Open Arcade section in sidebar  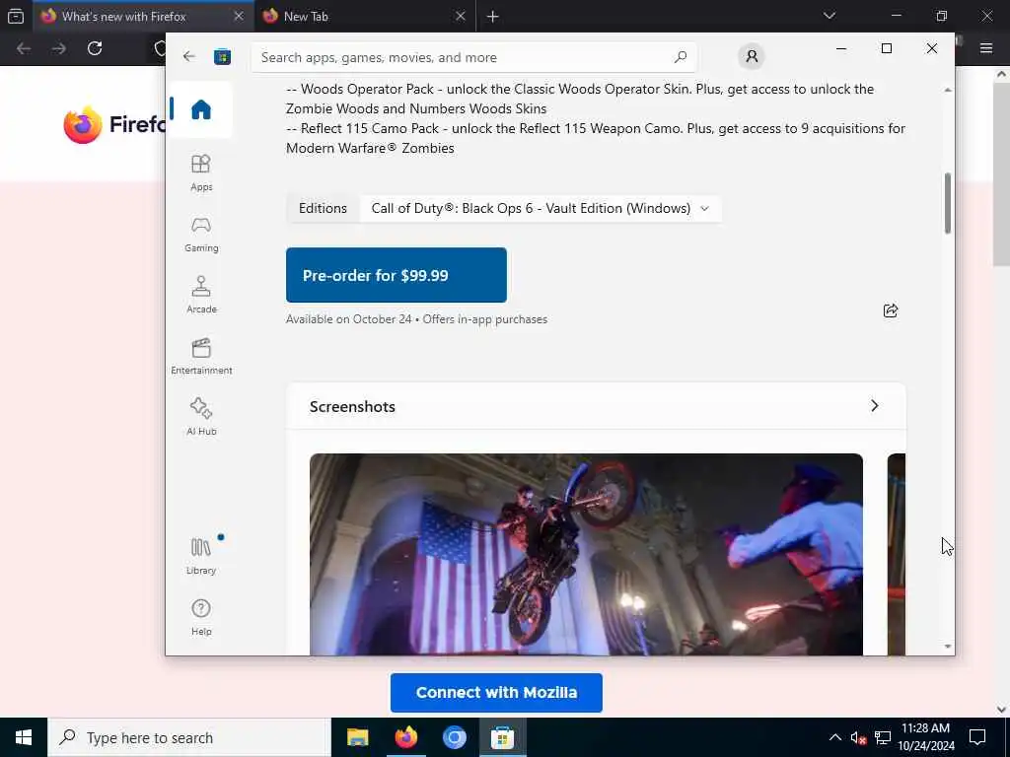coord(201,295)
